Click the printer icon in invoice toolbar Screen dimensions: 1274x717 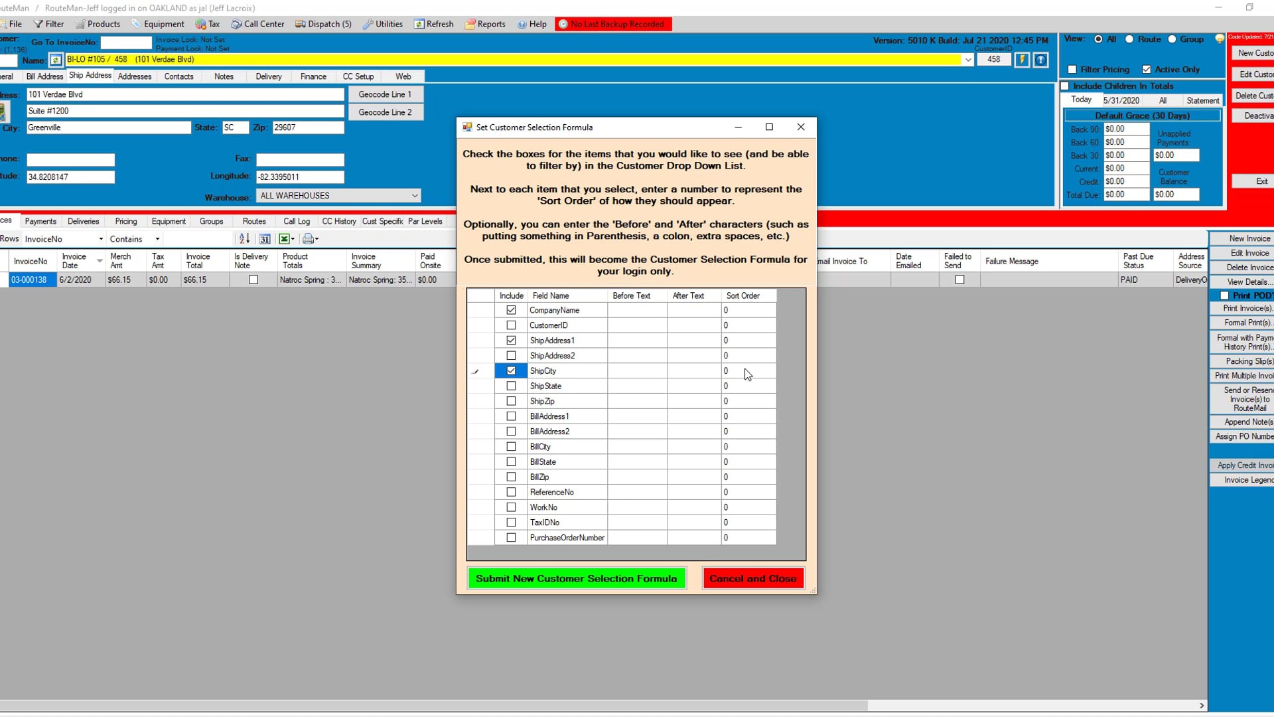click(x=308, y=239)
